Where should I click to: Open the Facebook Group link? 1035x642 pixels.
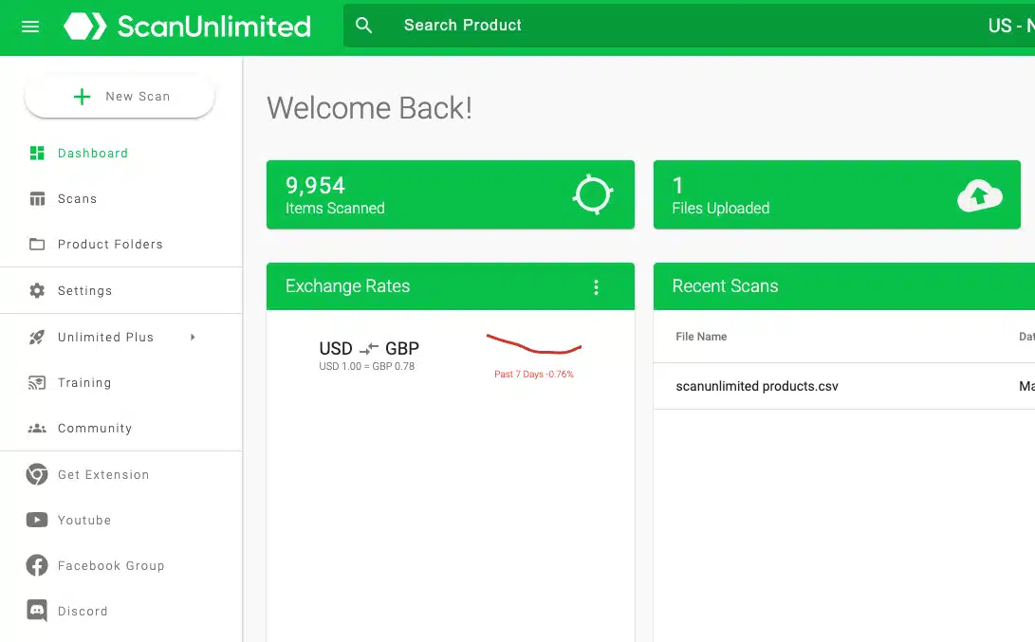coord(111,565)
